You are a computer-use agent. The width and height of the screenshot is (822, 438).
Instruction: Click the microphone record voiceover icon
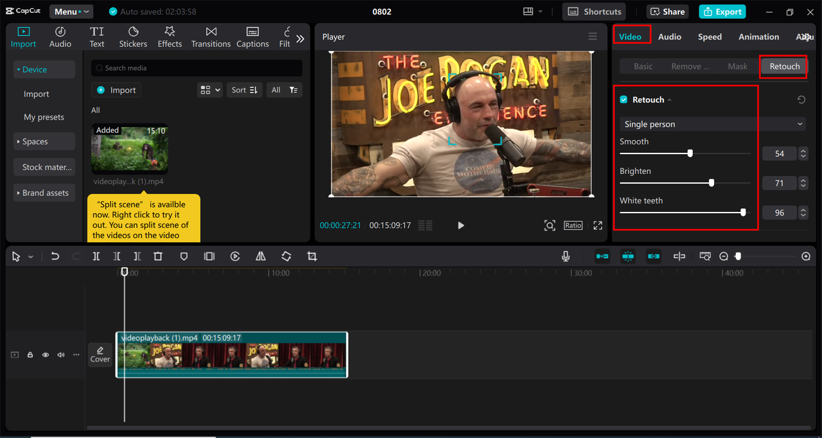pyautogui.click(x=566, y=256)
